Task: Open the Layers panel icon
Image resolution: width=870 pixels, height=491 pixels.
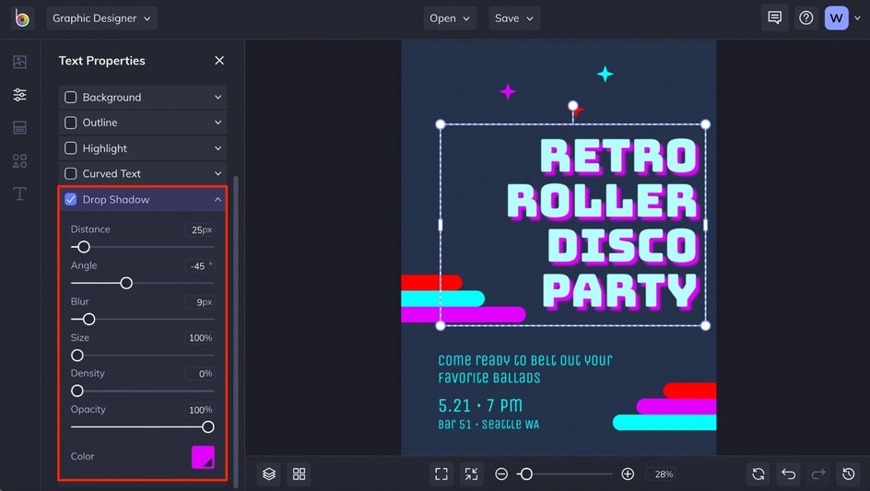Action: [269, 473]
